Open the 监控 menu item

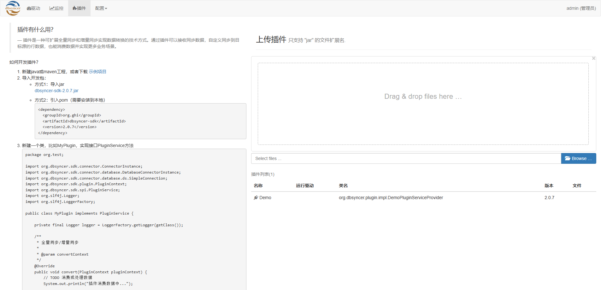tap(56, 8)
